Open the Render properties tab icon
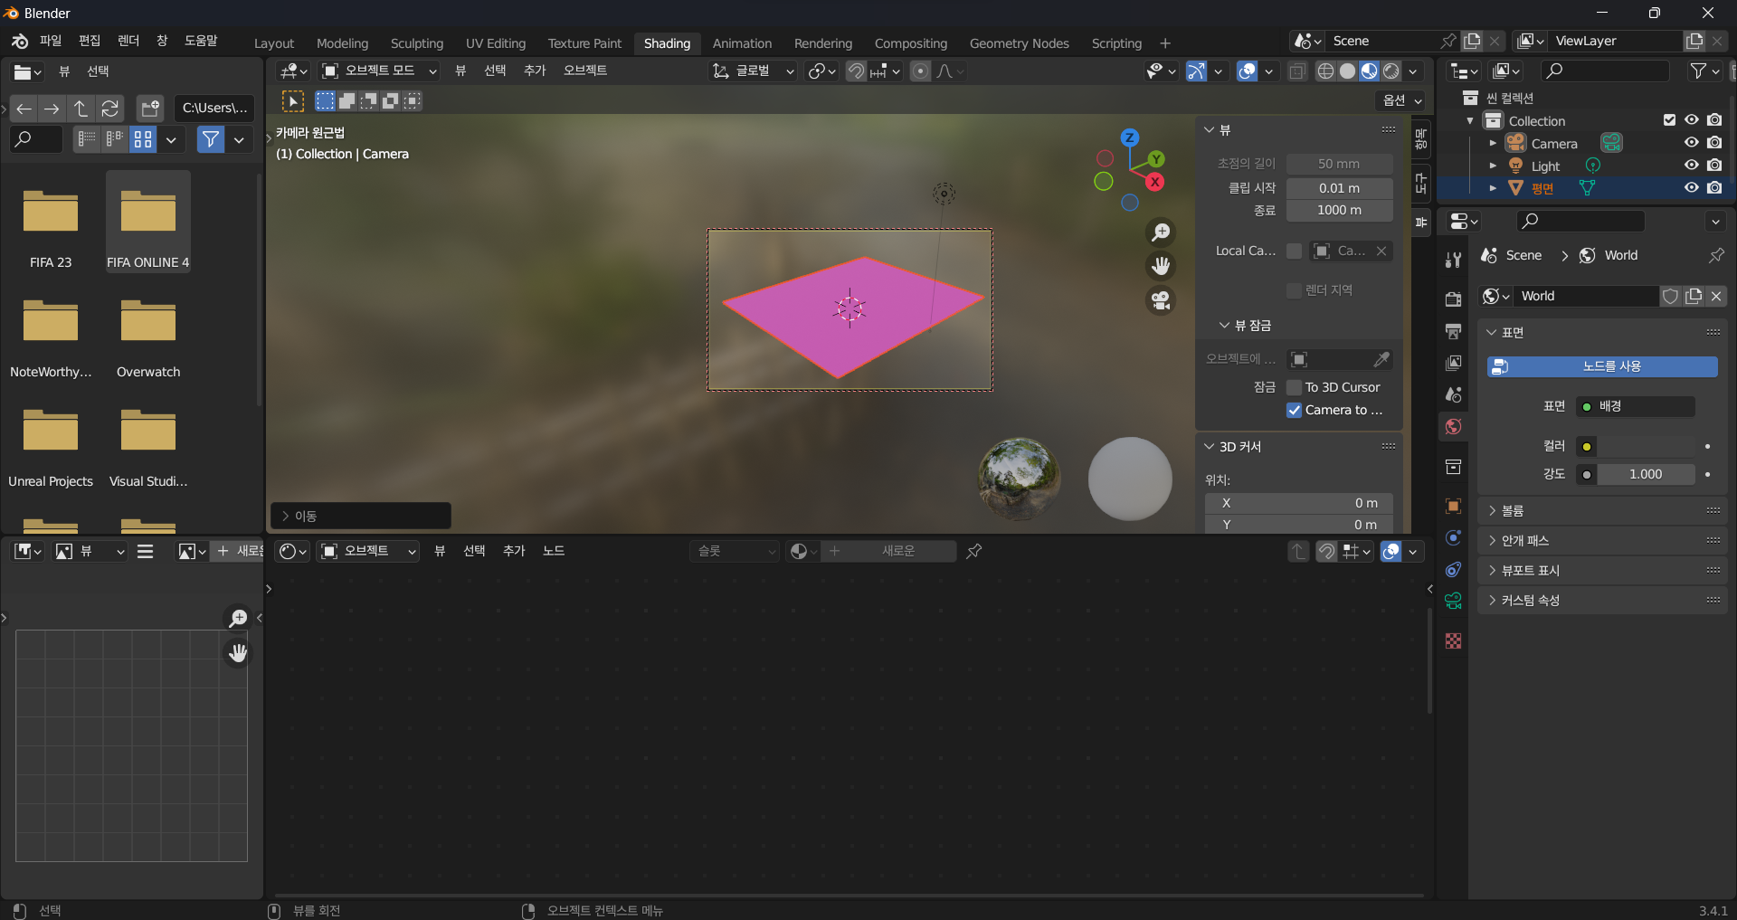Screen dimensions: 1737x920 [x=1453, y=299]
